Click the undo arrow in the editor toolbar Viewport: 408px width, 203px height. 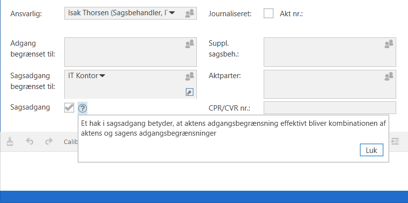[29, 142]
